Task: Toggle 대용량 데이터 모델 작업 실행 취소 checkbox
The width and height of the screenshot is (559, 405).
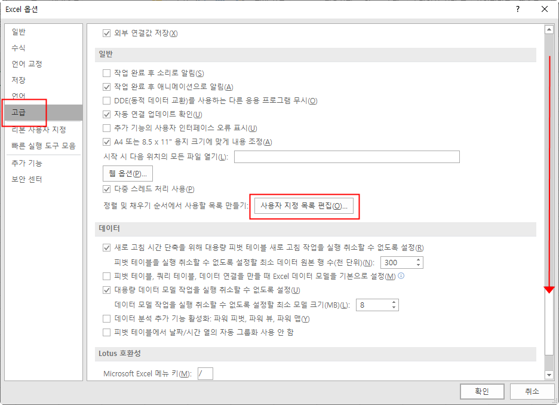Action: click(106, 290)
